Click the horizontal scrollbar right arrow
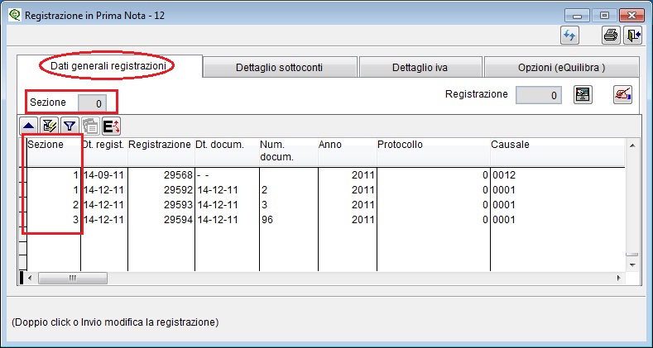The image size is (653, 348). click(619, 278)
